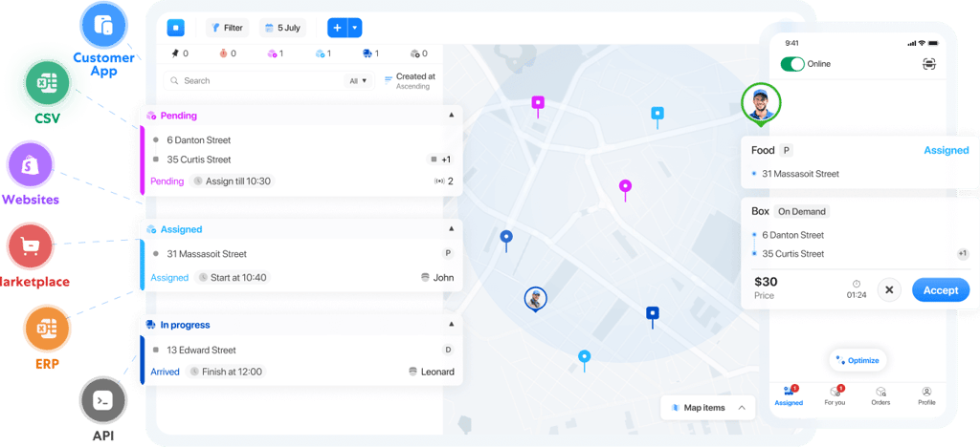Click the Assigned status on Food card
Image resolution: width=980 pixels, height=447 pixels.
tap(947, 150)
